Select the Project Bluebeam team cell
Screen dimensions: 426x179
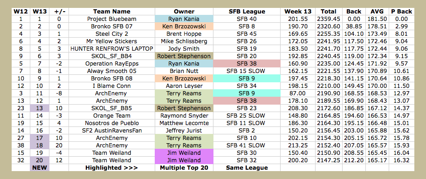tap(112, 19)
